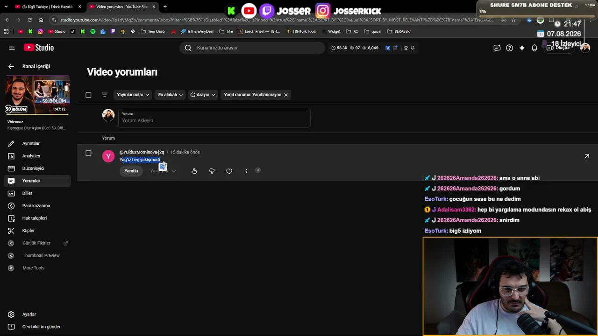Open the sparkle Ask Studio icon

click(x=522, y=48)
